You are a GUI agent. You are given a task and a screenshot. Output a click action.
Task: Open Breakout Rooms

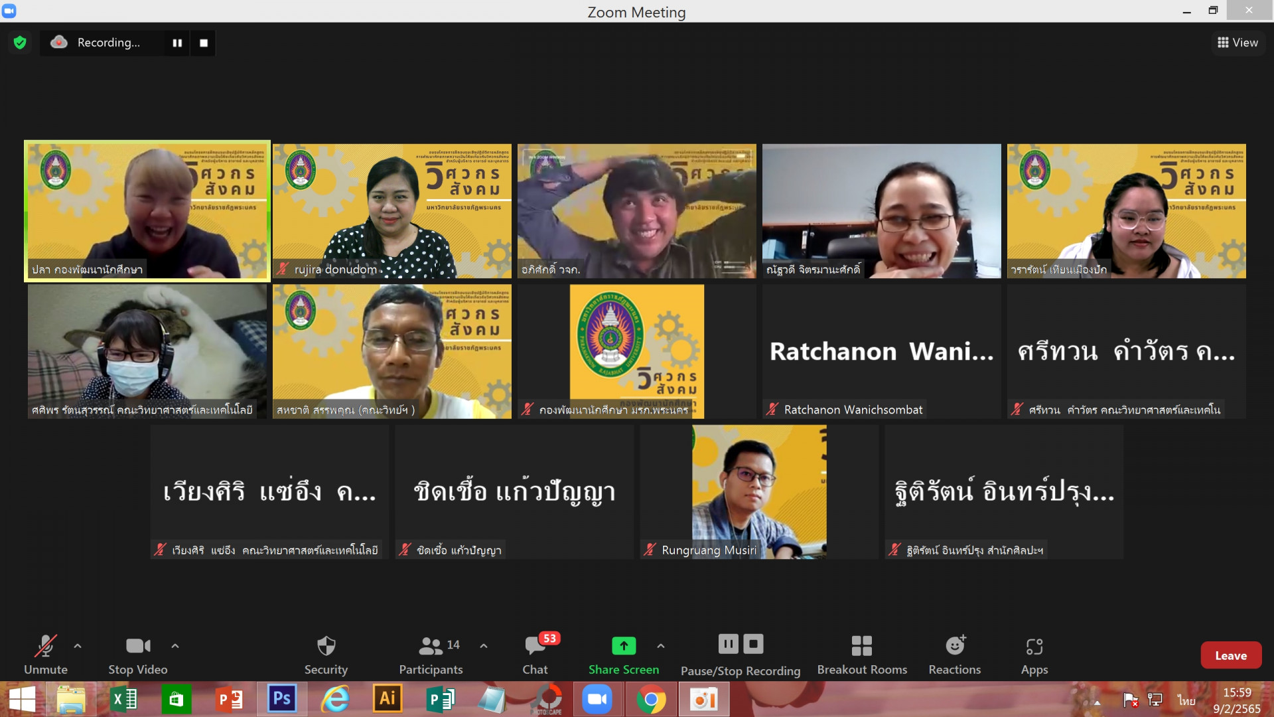click(862, 655)
